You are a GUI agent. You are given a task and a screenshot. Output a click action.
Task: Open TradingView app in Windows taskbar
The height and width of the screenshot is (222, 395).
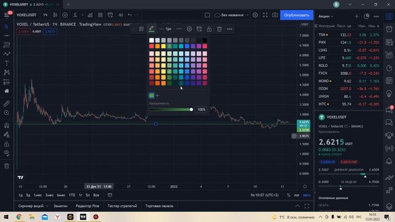coord(83,216)
